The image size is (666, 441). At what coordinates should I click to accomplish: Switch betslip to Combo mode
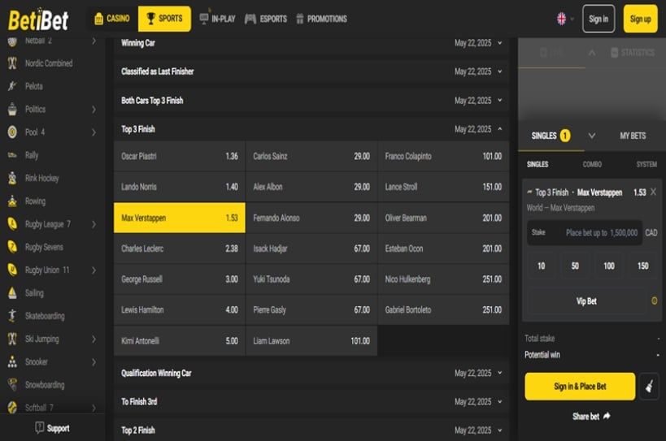(592, 164)
